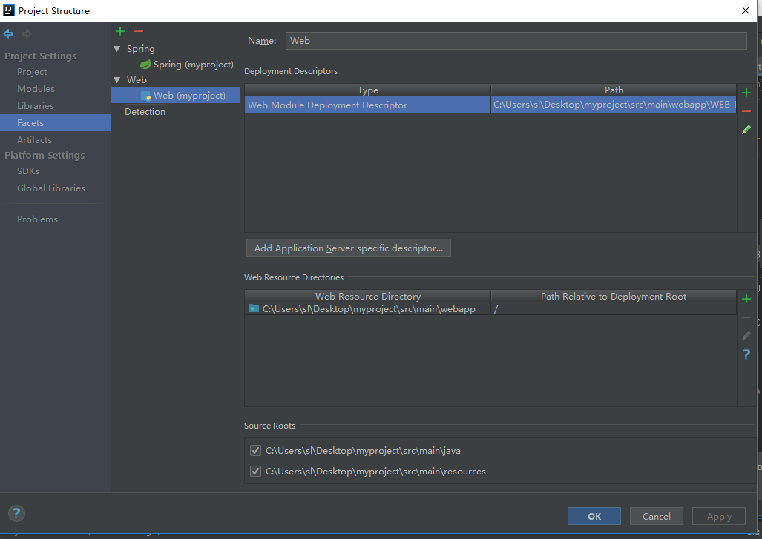Viewport: 762px width, 539px height.
Task: Open the Modules settings page
Action: [36, 88]
